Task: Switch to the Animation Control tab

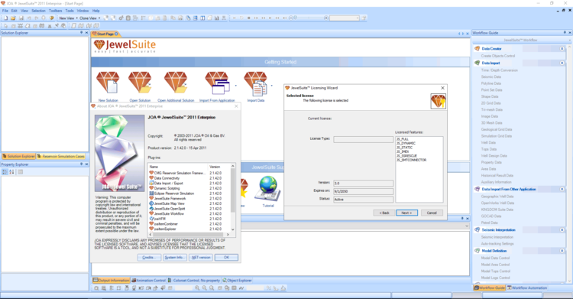Action: [x=149, y=281]
